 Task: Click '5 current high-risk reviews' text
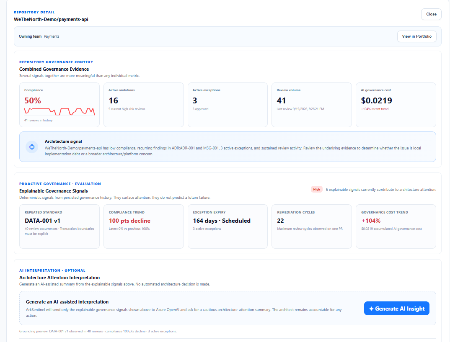point(127,109)
